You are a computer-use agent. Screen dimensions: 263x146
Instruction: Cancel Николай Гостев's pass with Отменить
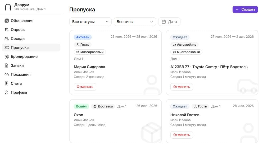tap(182, 135)
